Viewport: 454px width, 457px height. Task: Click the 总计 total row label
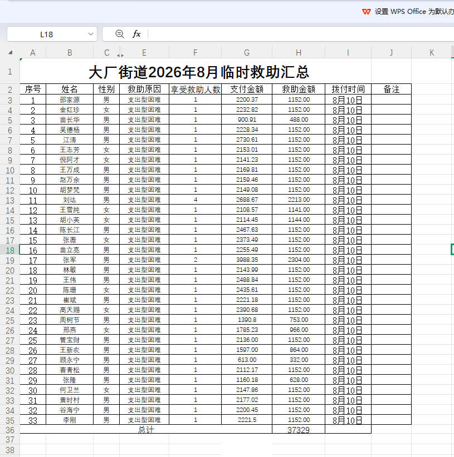click(x=146, y=430)
